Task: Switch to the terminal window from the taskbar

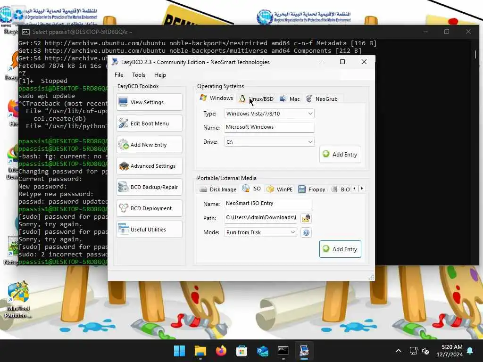Action: point(283,351)
